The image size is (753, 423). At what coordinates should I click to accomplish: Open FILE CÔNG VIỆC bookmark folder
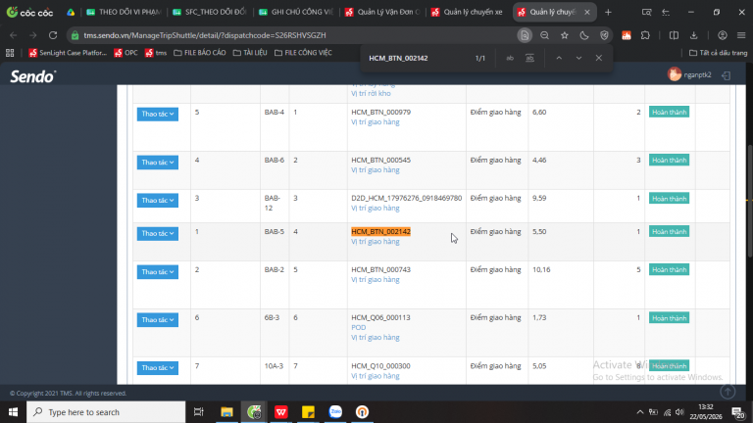point(303,53)
